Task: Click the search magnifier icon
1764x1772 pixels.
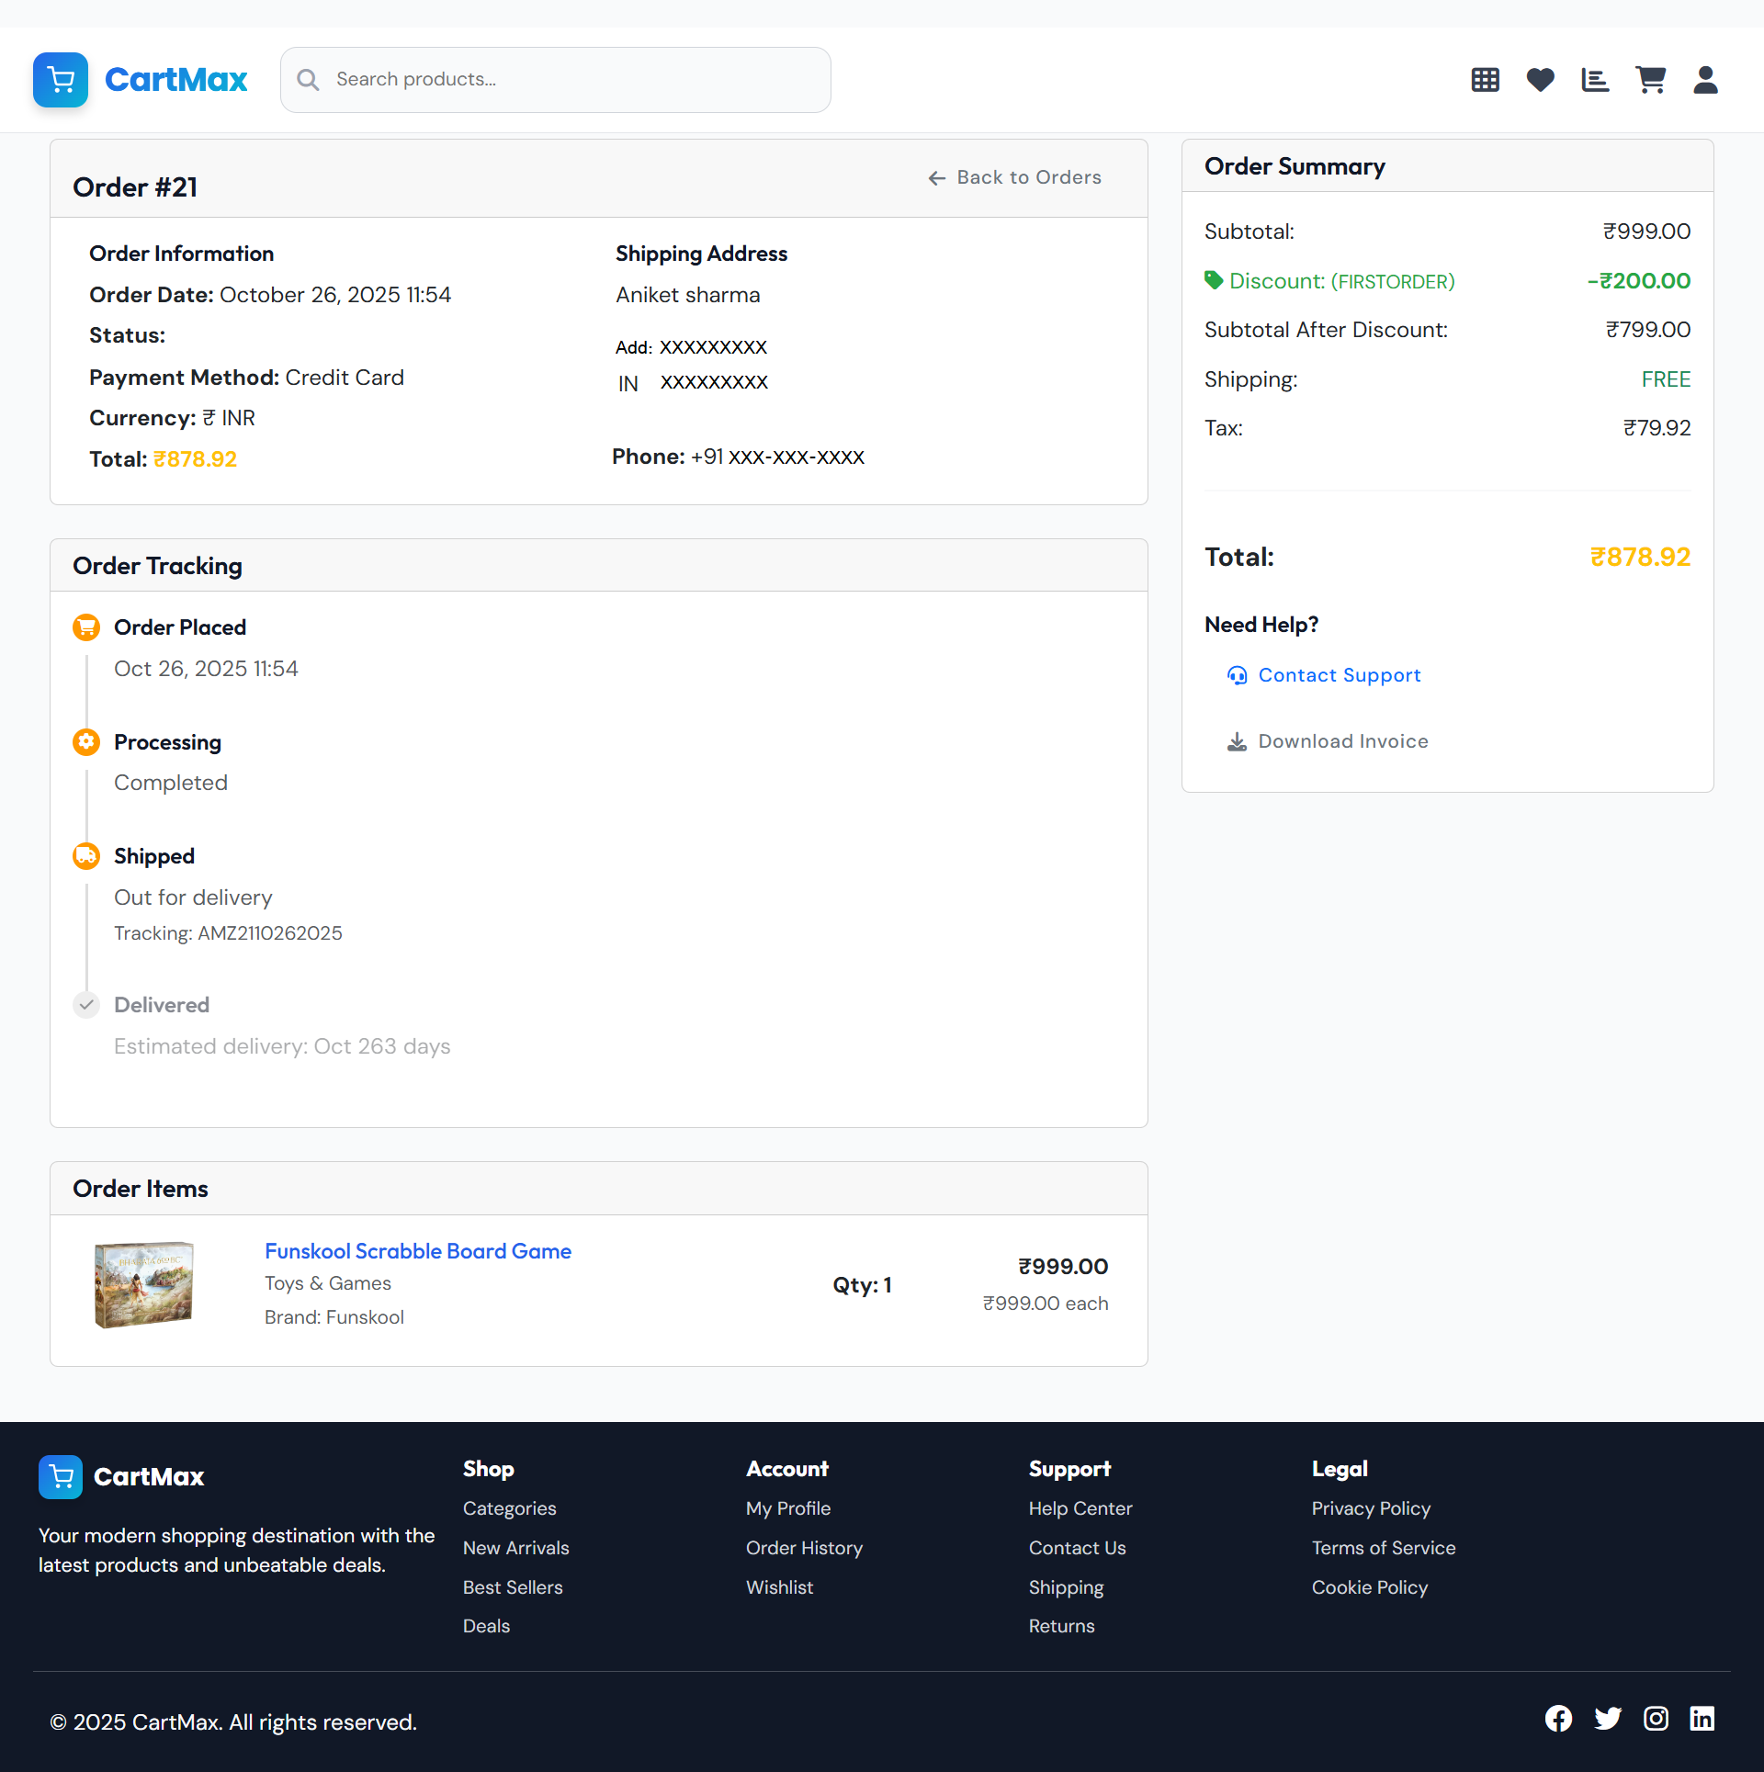Action: pos(309,80)
